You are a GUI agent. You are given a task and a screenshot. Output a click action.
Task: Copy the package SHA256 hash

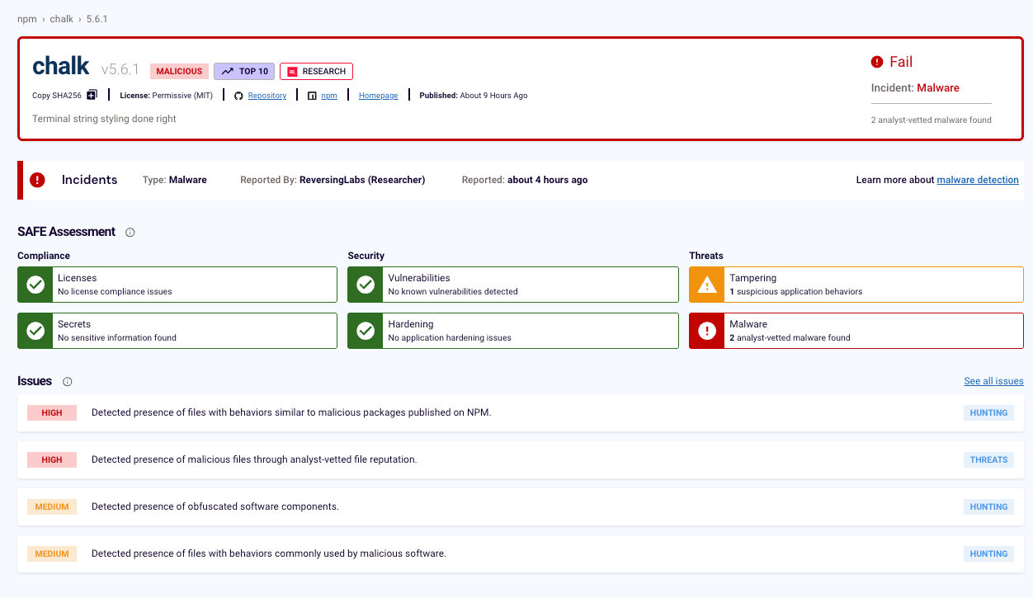pos(92,95)
